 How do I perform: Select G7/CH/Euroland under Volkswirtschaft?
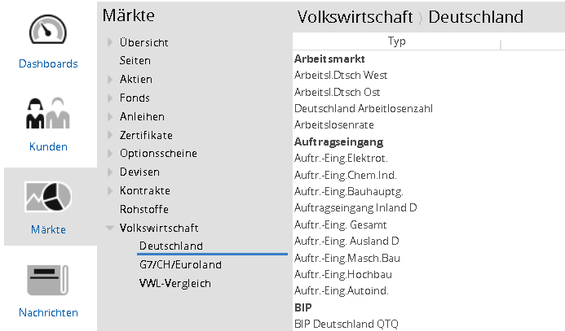180,265
